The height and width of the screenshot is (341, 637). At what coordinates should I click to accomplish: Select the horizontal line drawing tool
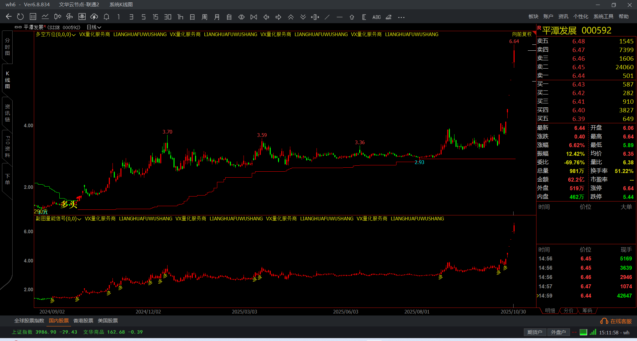[339, 17]
